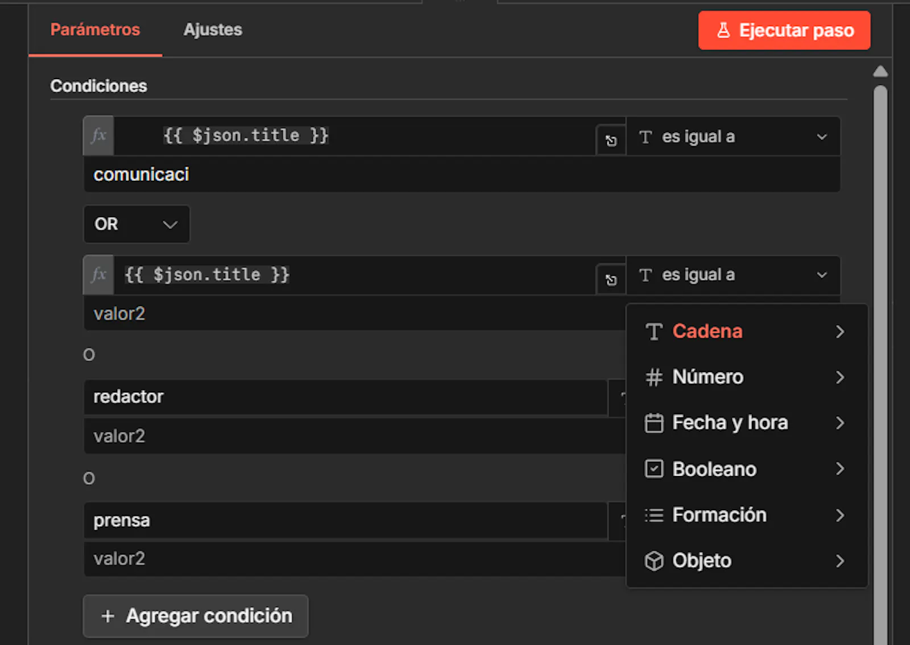Click the calendar icon next to Fecha y hora
This screenshot has width=910, height=645.
tap(654, 423)
